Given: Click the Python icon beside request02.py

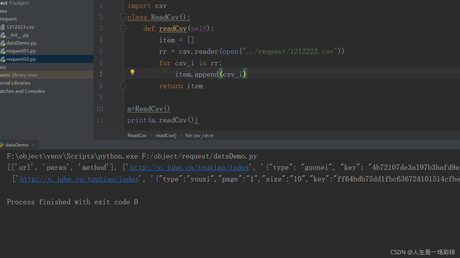Looking at the screenshot, I should pos(3,59).
